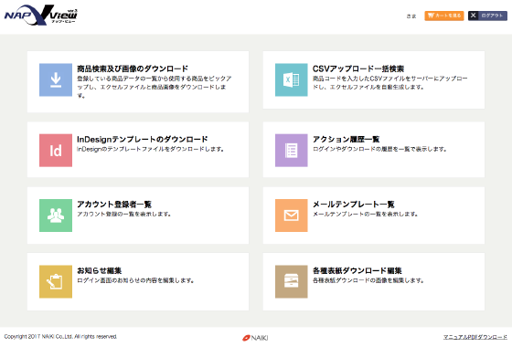Open 各種表紙ダウンロード編集
The height and width of the screenshot is (347, 512).
point(357,270)
